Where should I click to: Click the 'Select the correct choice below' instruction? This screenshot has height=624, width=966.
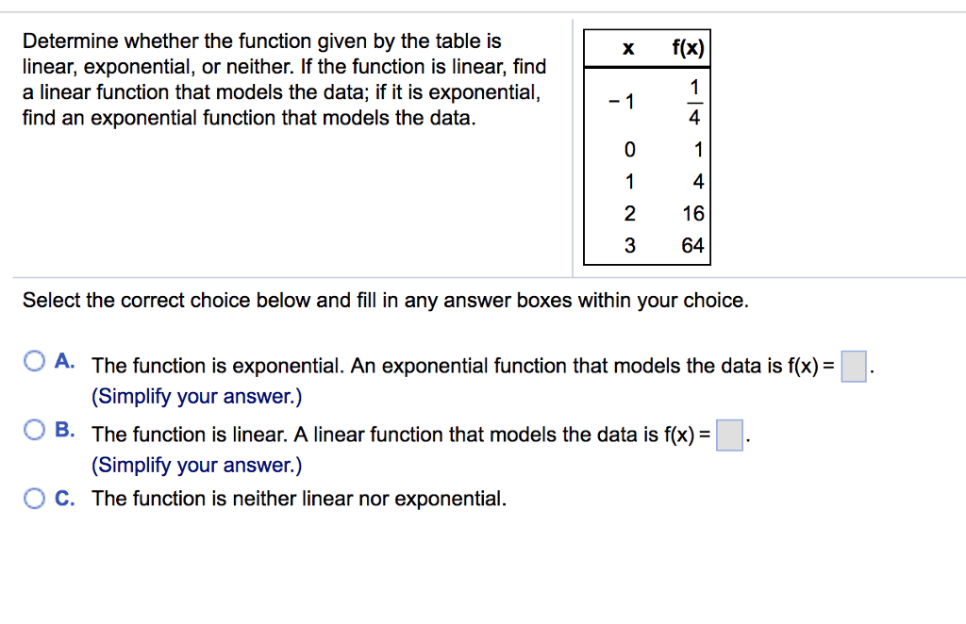coord(385,301)
